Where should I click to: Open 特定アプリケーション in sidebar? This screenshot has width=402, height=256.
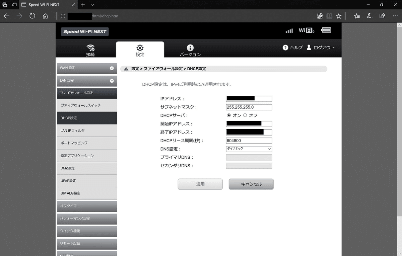tap(87, 156)
